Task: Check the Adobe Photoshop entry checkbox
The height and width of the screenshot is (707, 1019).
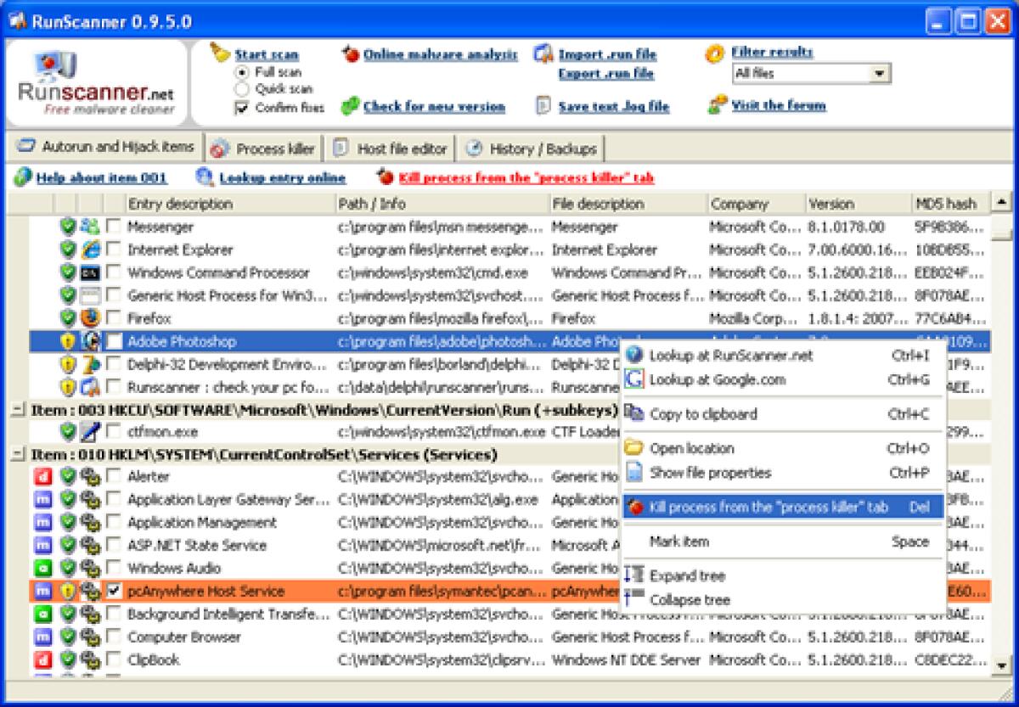Action: 114,341
